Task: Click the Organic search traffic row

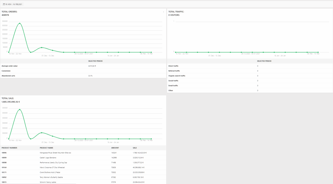Action: point(177,76)
